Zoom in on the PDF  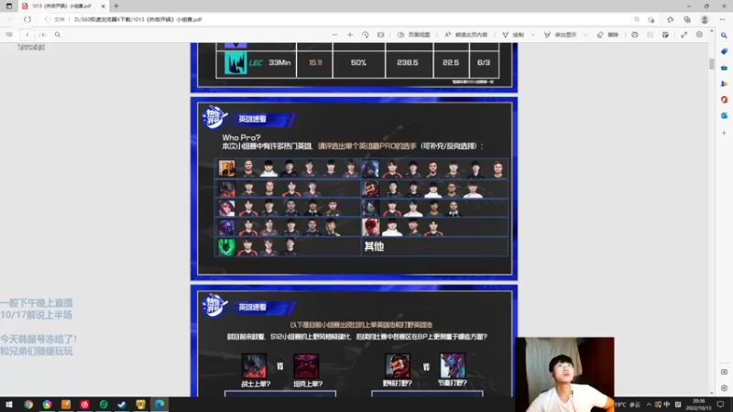(x=350, y=35)
